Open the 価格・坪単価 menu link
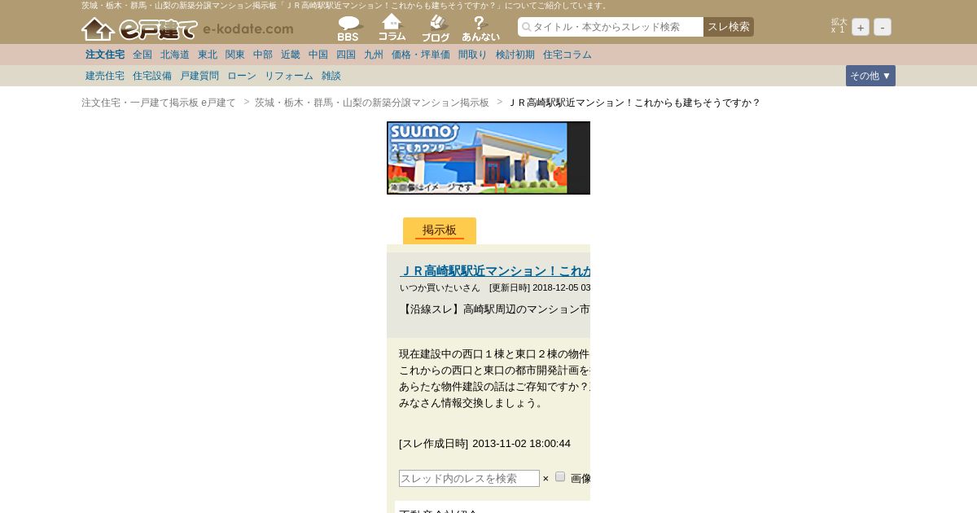Viewport: 977px width, 513px height. [x=421, y=55]
